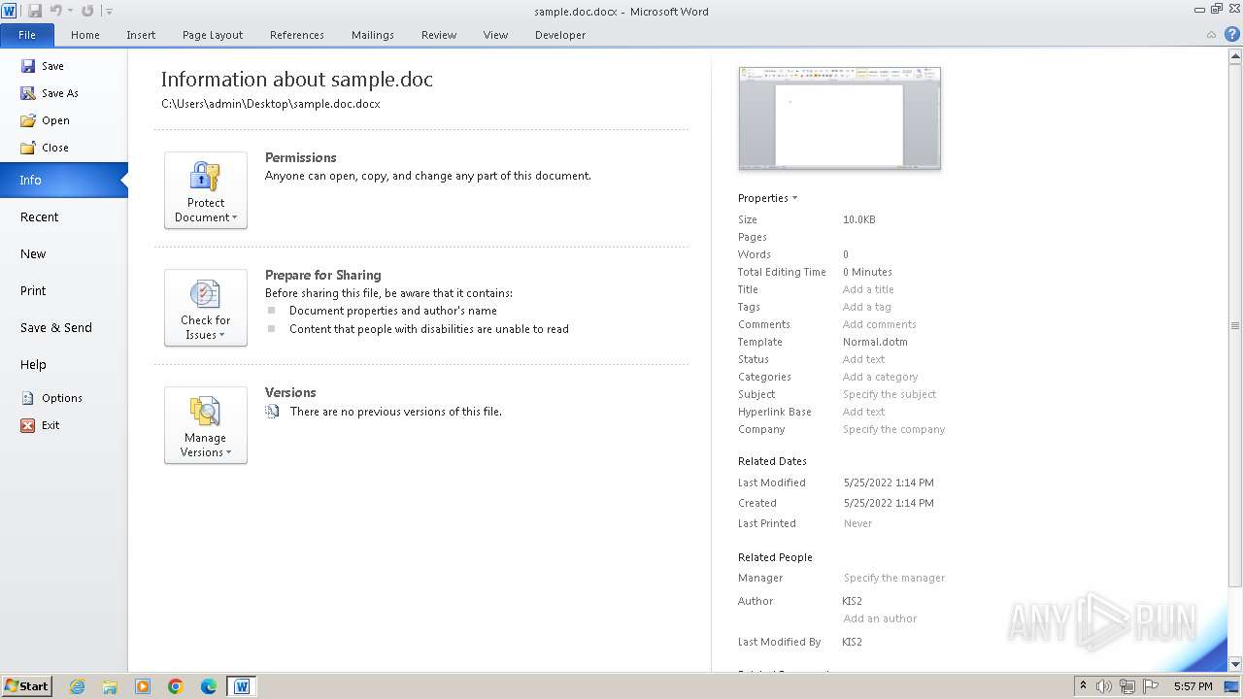Click the taskbar clock showing 5:57 PM
This screenshot has width=1243, height=699.
[1193, 686]
